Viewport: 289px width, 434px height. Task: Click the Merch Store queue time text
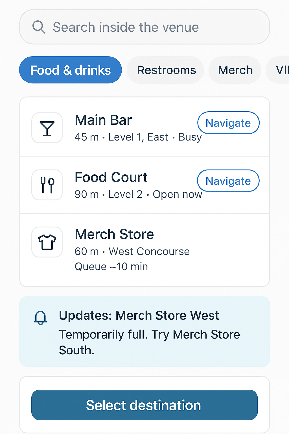click(x=111, y=266)
